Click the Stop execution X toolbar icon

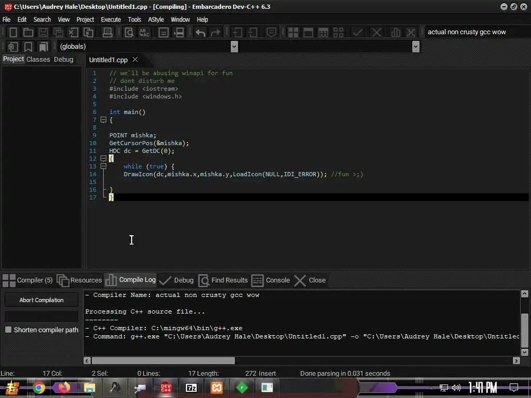(376, 33)
